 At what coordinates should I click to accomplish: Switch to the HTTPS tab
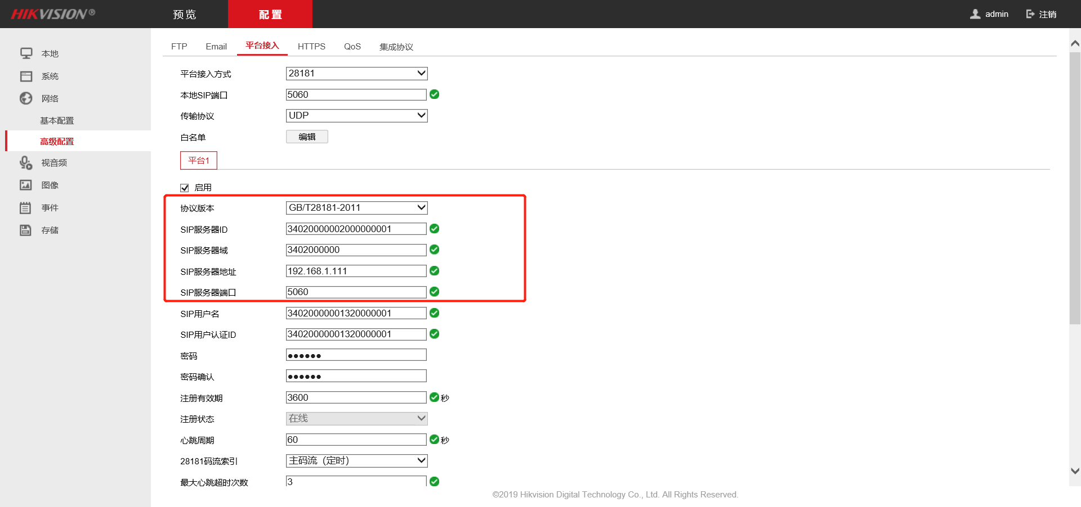pos(311,47)
